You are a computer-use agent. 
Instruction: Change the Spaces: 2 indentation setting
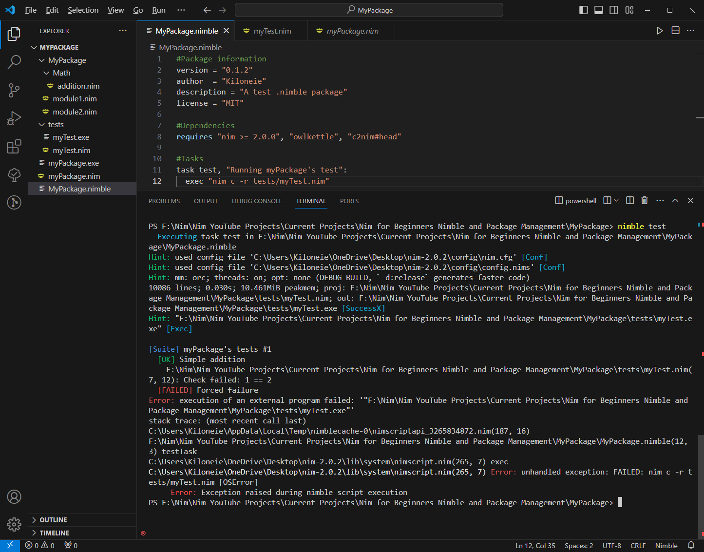point(579,546)
